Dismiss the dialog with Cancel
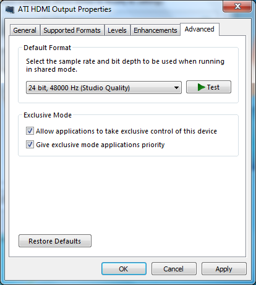The image size is (256, 285). pos(174,269)
